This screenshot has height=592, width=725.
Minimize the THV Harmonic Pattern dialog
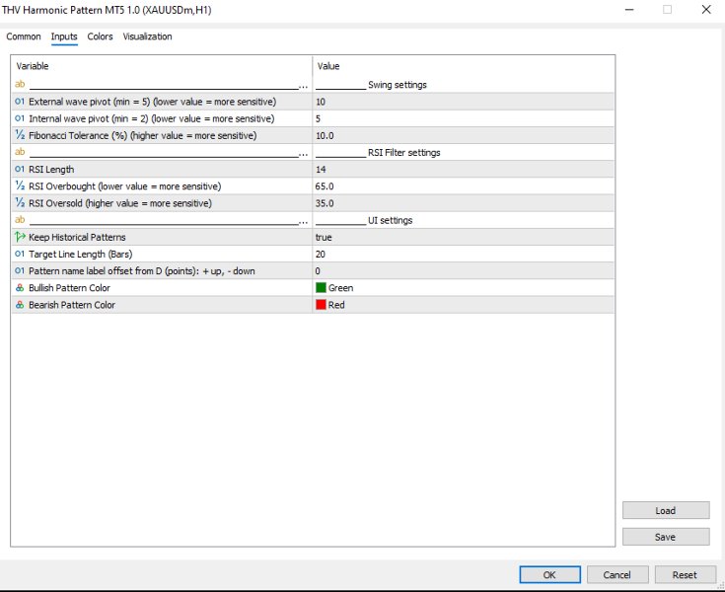tap(629, 9)
